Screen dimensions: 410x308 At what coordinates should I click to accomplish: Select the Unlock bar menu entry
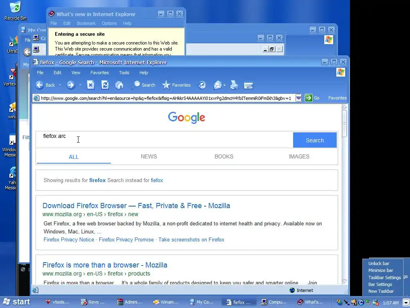click(x=379, y=263)
